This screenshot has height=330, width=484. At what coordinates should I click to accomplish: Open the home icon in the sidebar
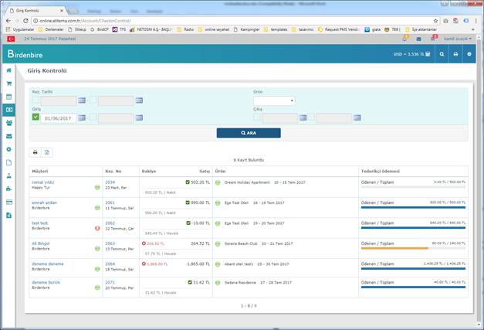click(x=9, y=70)
